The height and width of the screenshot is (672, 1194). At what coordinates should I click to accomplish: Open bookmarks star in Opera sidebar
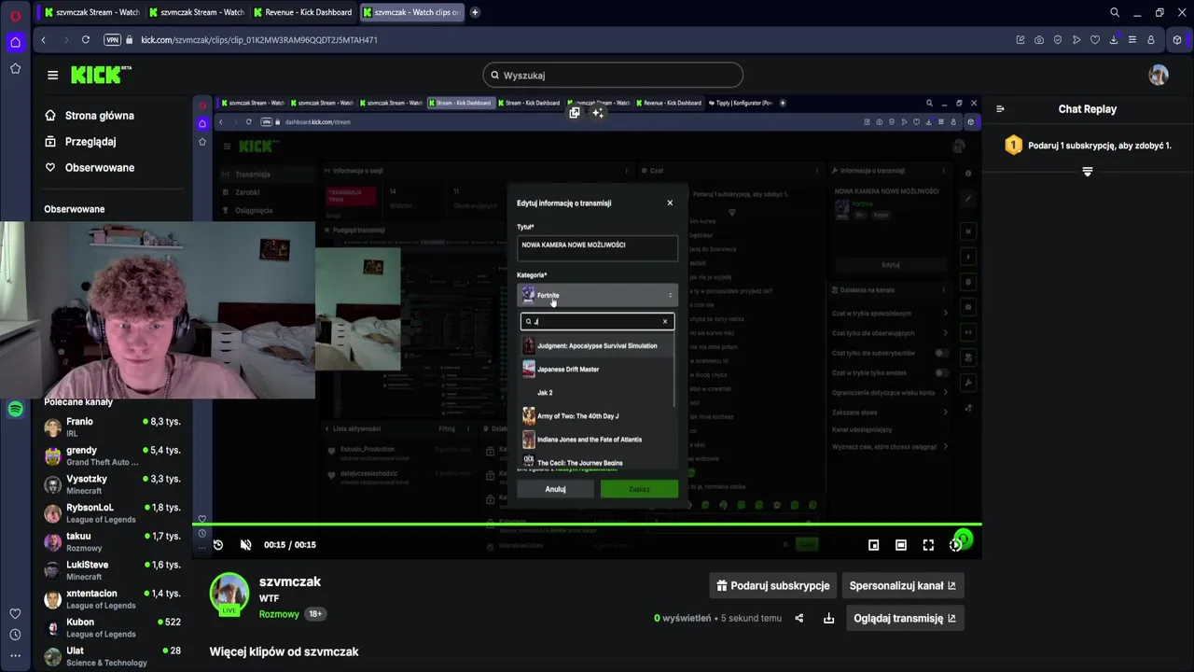click(x=15, y=68)
